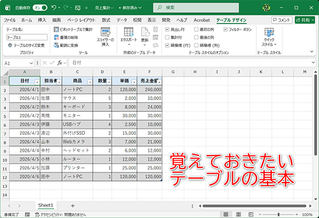Viewport: 319px width, 218px height.
Task: Open the ホーム tab
Action: (x=27, y=20)
